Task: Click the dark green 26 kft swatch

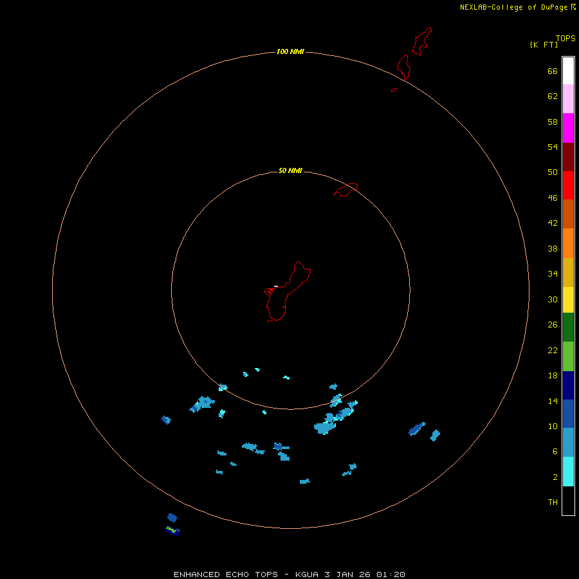Action: point(568,327)
